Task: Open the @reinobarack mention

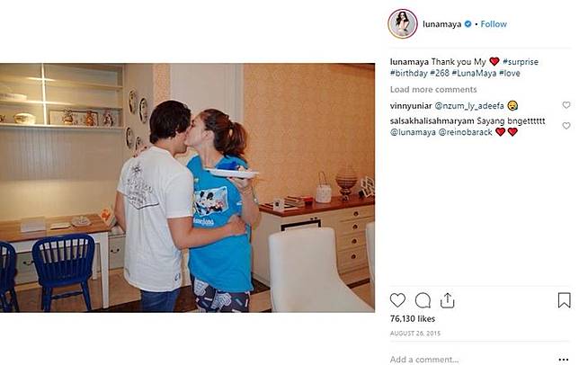Action: (x=466, y=132)
